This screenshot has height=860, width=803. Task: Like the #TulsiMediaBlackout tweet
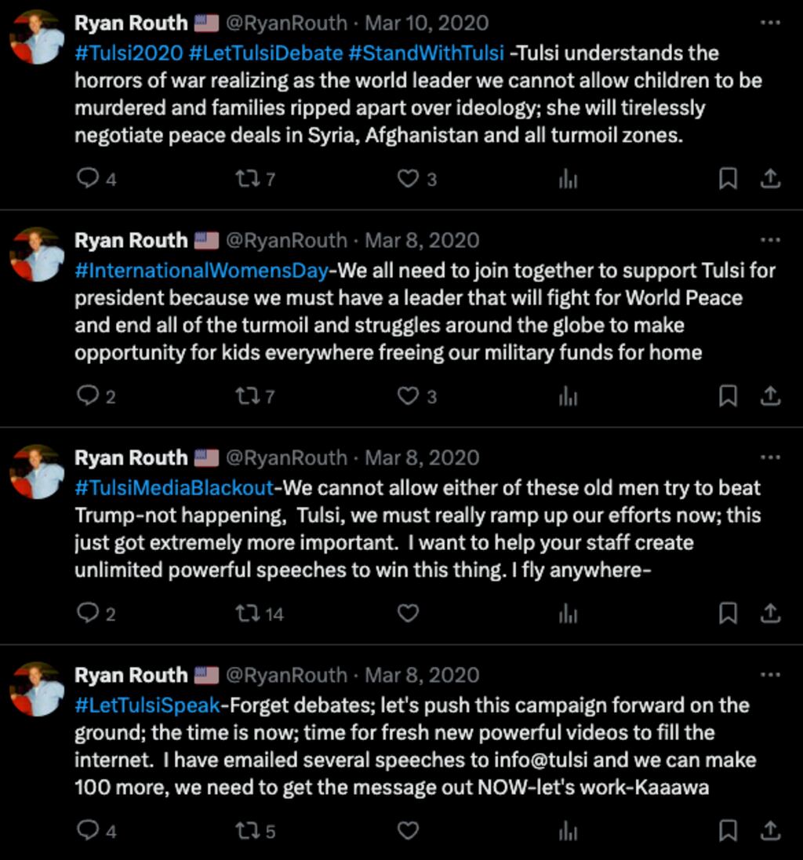408,614
